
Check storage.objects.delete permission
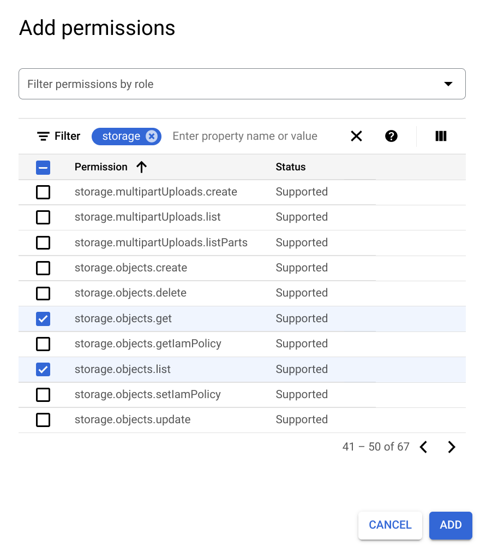pyautogui.click(x=43, y=293)
